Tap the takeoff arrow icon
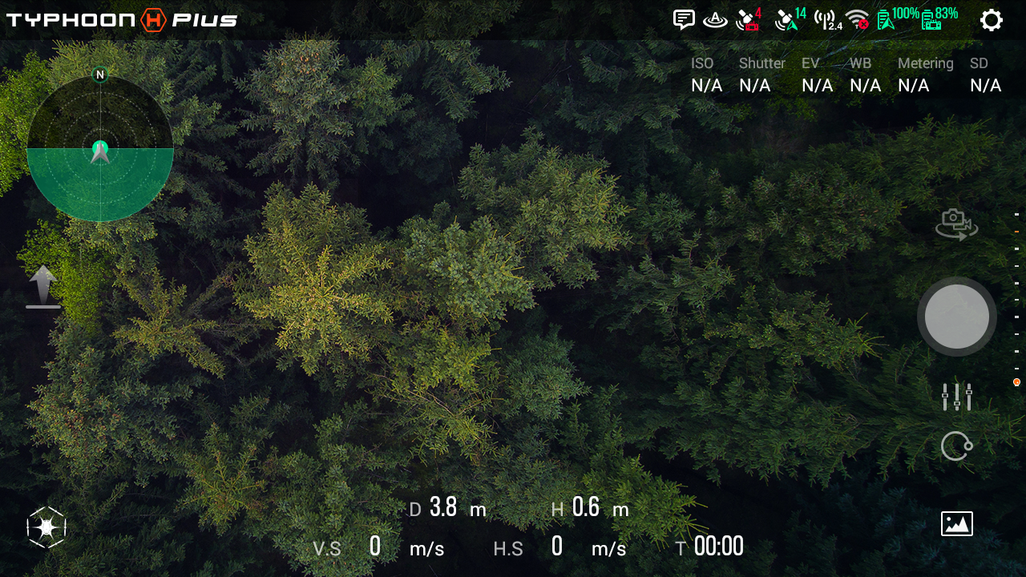 [43, 287]
